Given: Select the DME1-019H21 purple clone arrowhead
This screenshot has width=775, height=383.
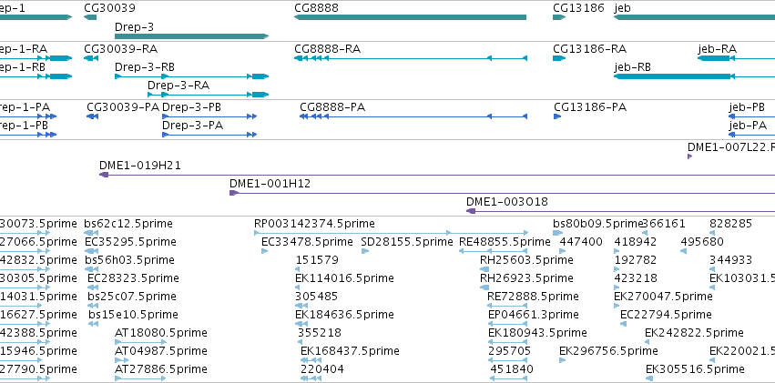Looking at the screenshot, I should 104,175.
